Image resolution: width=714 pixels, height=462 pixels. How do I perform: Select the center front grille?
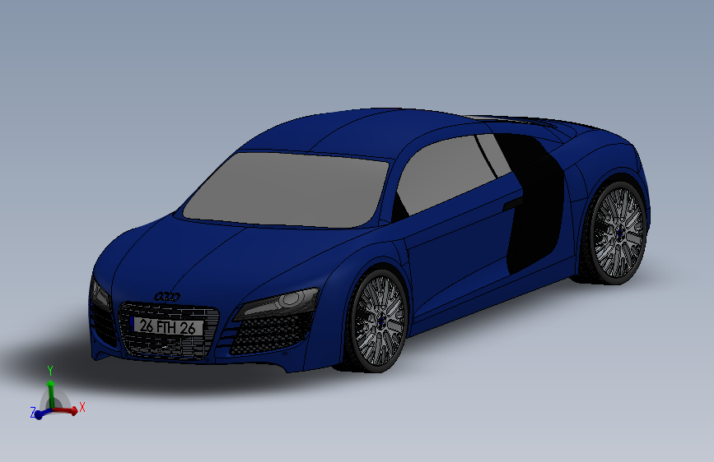pyautogui.click(x=169, y=330)
